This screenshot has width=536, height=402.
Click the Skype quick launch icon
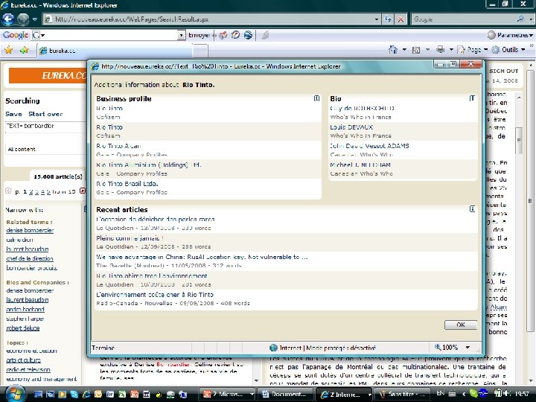(x=74, y=394)
